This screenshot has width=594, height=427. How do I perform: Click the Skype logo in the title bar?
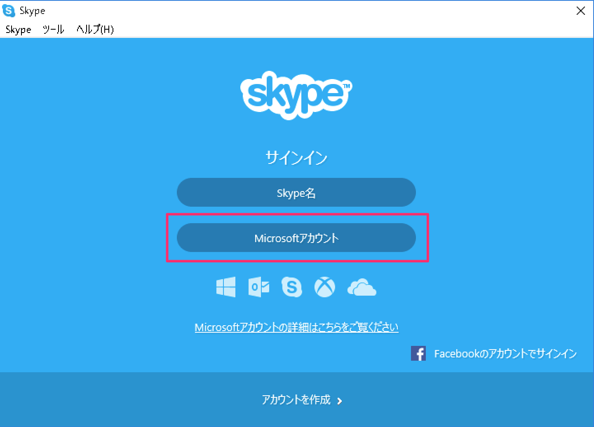9,11
